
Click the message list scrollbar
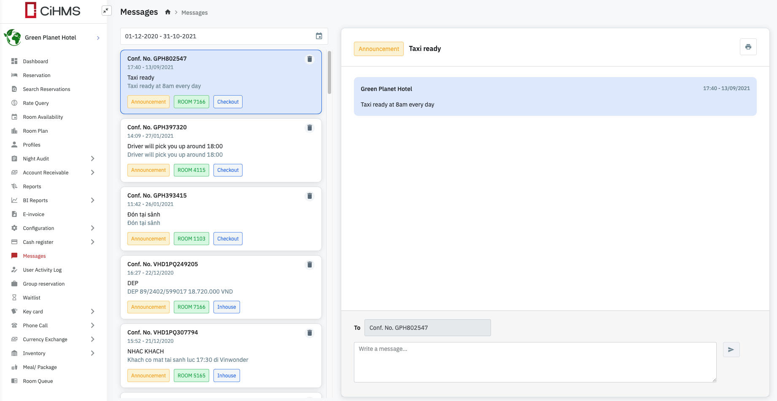coord(329,72)
